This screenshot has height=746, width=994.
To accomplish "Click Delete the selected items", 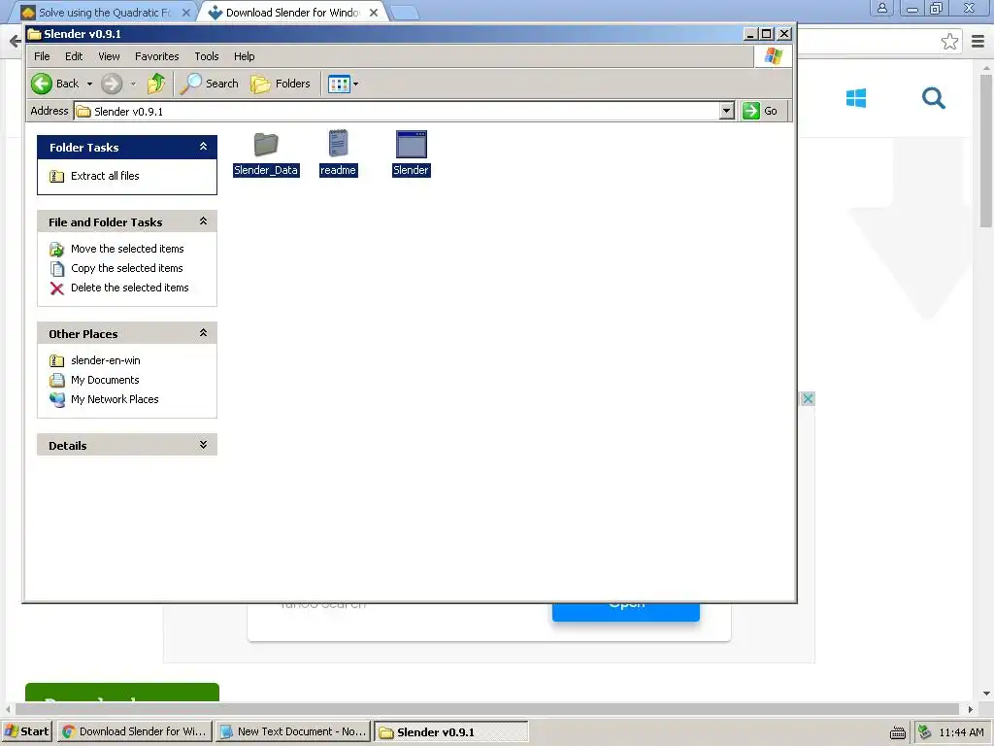I will coord(130,288).
